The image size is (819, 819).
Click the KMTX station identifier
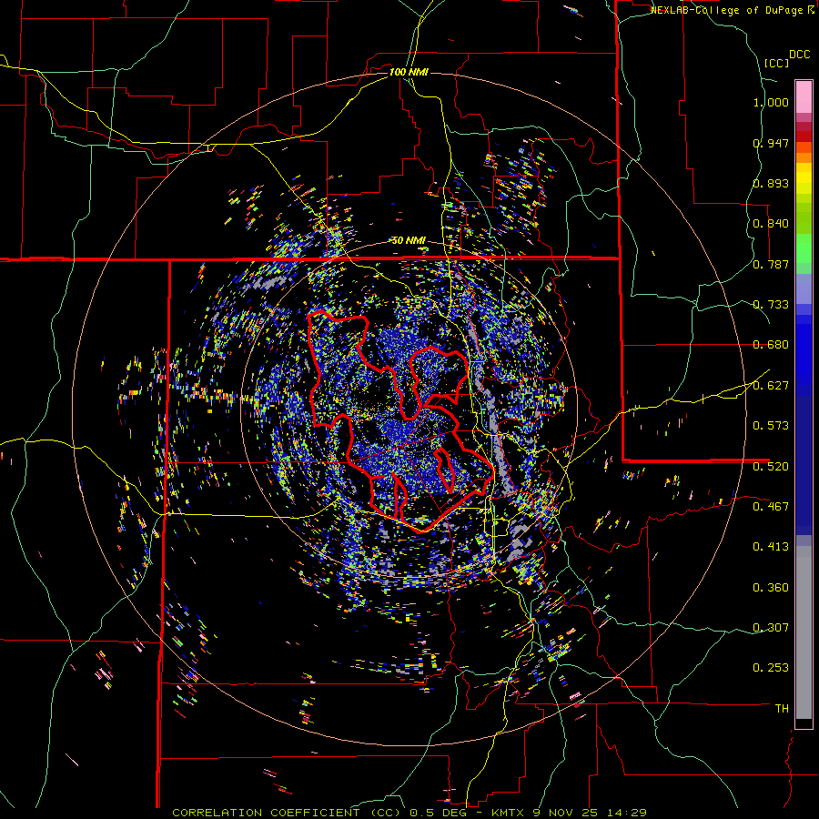[508, 813]
